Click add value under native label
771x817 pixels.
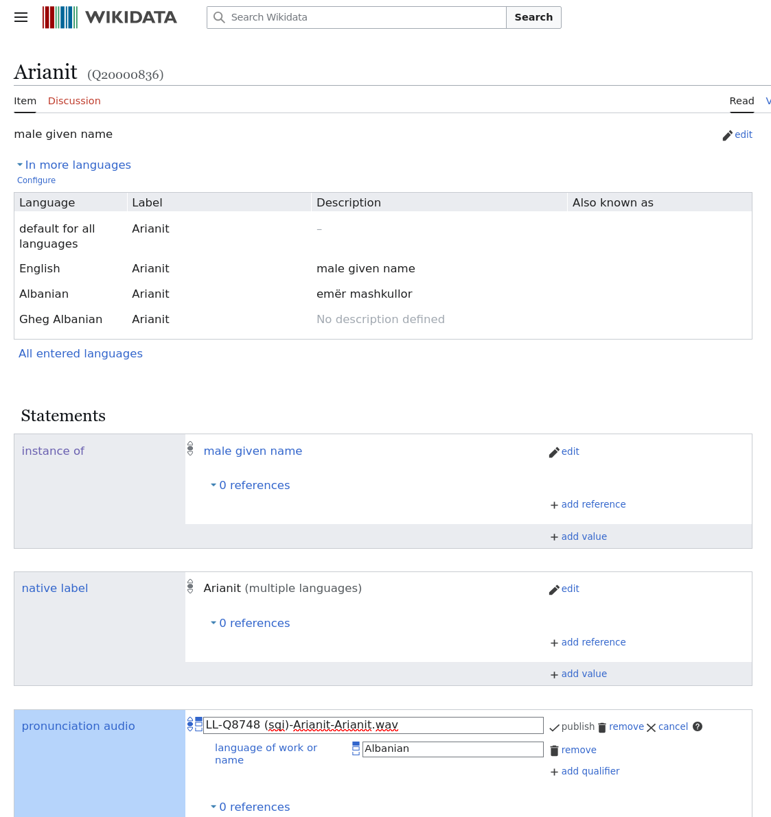(584, 674)
